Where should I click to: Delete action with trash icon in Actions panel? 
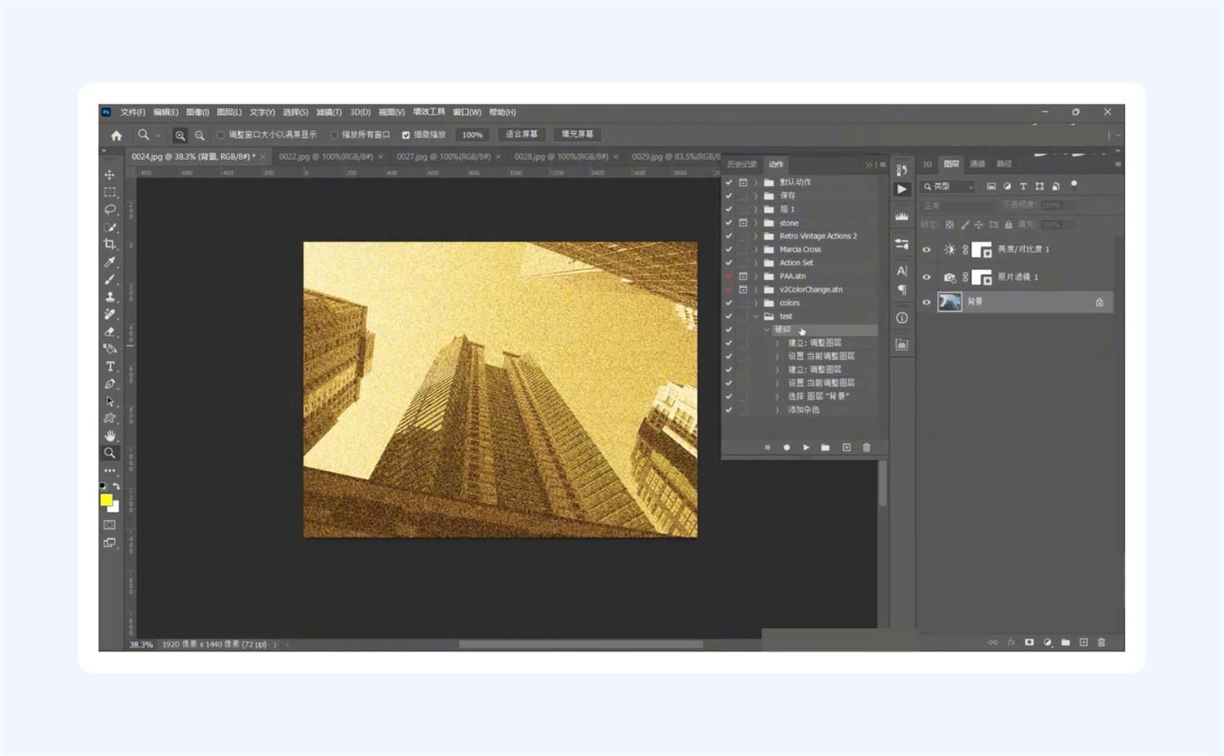[x=867, y=447]
